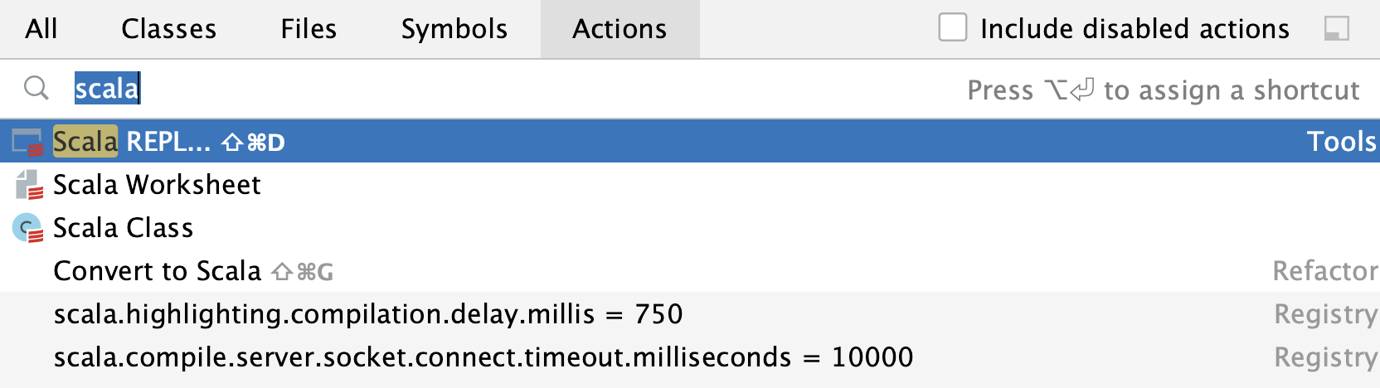Choose Scala Class from results

(x=690, y=228)
